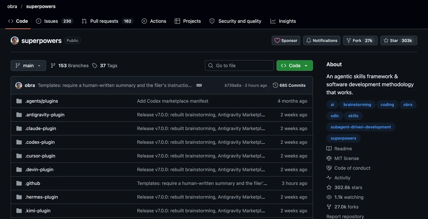Open the 153 Branches link
The width and height of the screenshot is (428, 219).
pyautogui.click(x=70, y=66)
